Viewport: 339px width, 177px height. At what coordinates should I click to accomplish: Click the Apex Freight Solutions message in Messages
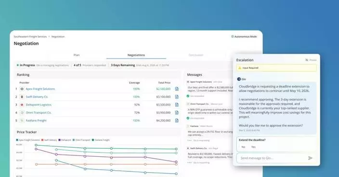[x=210, y=89]
